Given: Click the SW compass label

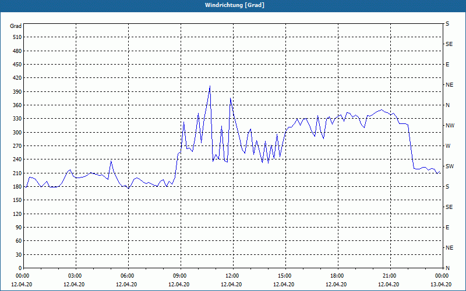Looking at the screenshot, I should 450,166.
